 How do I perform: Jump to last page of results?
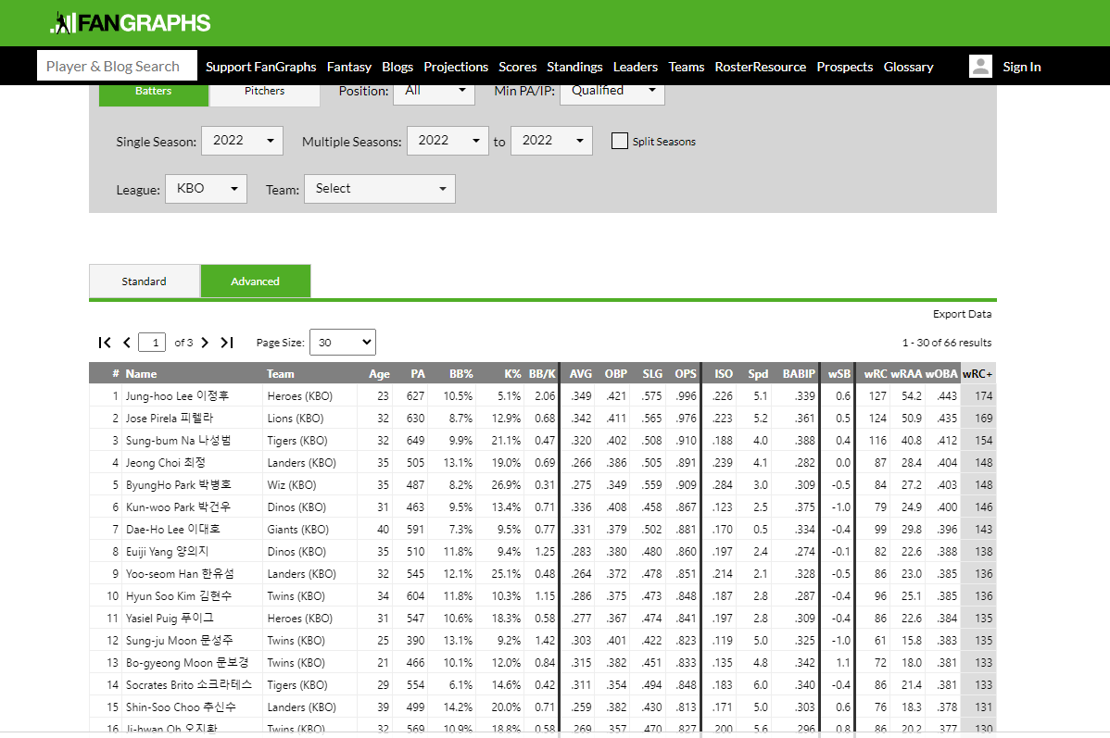coord(226,343)
